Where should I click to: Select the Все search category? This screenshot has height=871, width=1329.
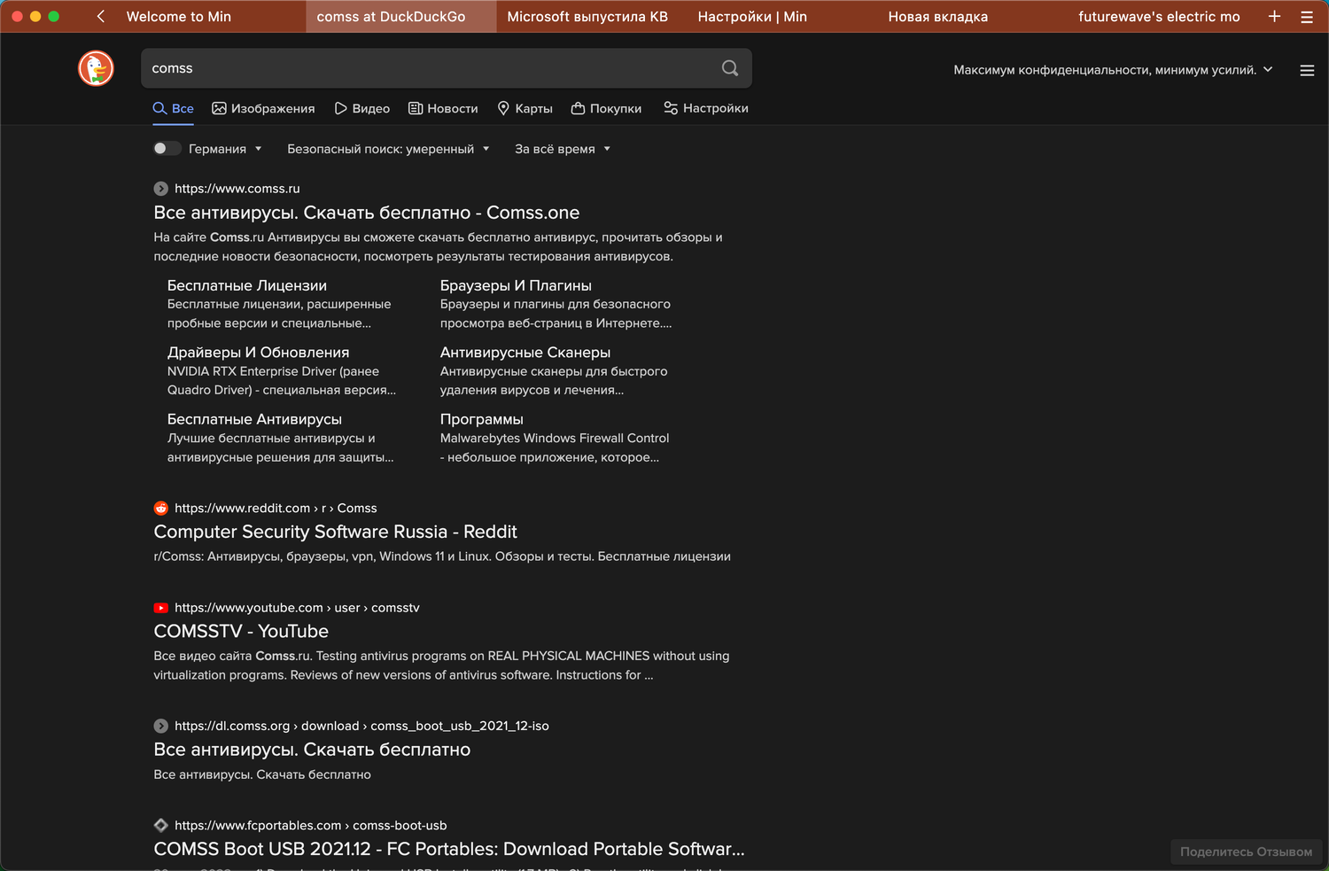click(x=173, y=108)
